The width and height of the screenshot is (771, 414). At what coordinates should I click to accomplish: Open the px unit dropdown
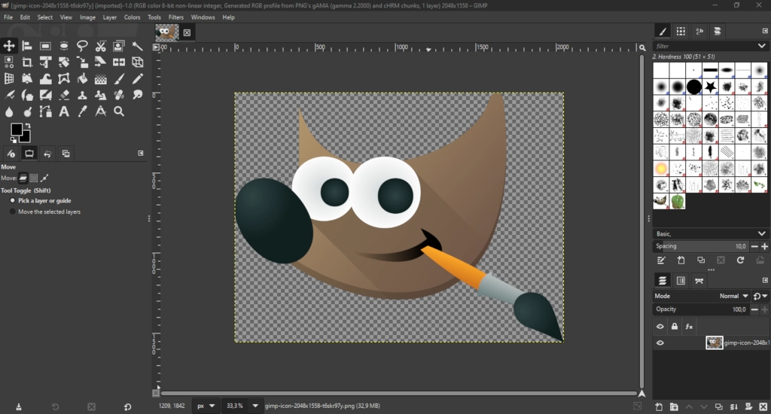coord(206,406)
